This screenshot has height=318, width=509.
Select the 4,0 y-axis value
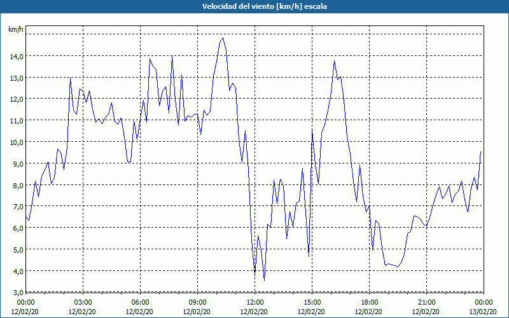pos(18,272)
